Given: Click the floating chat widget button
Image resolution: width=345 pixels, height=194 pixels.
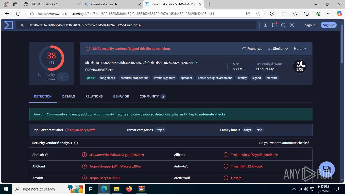Looking at the screenshot, I should pyautogui.click(x=327, y=169).
